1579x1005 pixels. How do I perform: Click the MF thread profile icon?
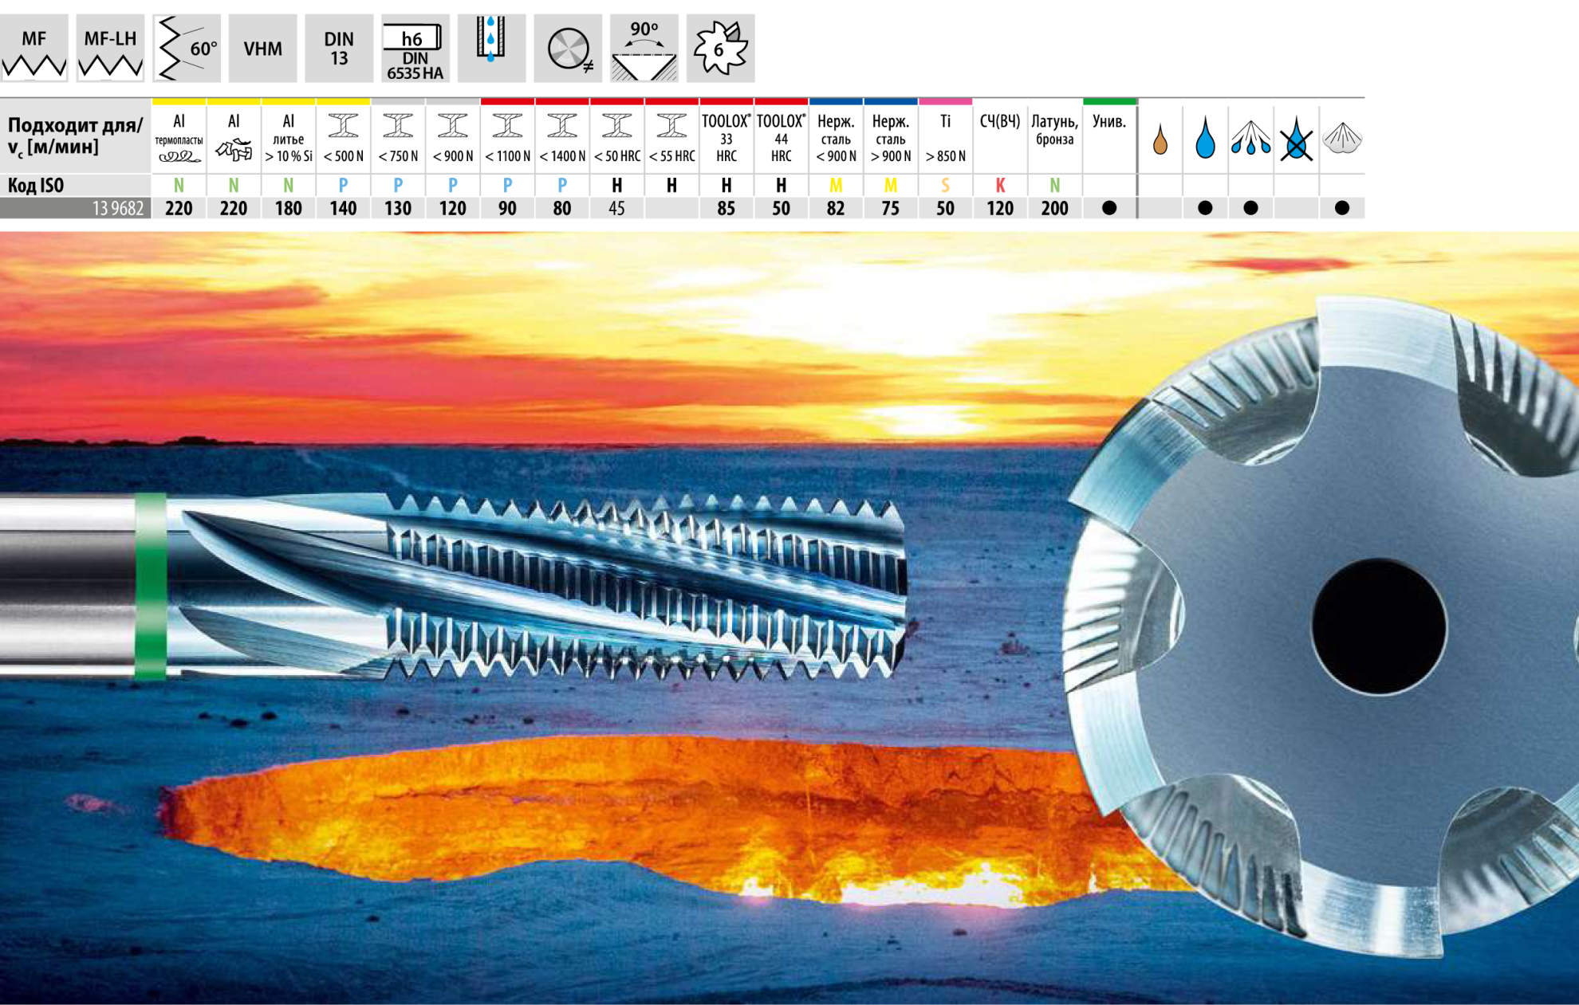(x=34, y=48)
